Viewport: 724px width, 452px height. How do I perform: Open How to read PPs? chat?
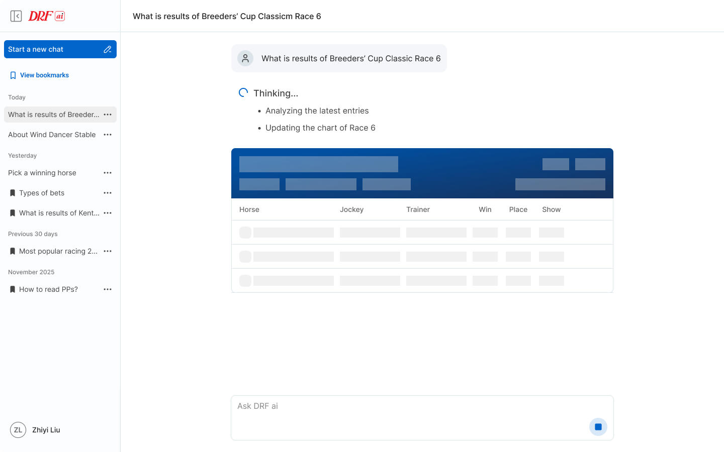point(48,289)
